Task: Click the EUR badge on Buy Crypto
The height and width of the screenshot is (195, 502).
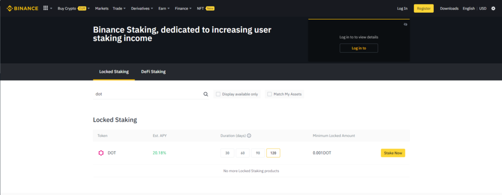Action: pos(82,8)
